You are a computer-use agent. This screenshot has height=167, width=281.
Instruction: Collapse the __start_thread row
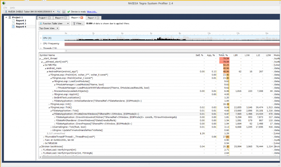point(40,58)
